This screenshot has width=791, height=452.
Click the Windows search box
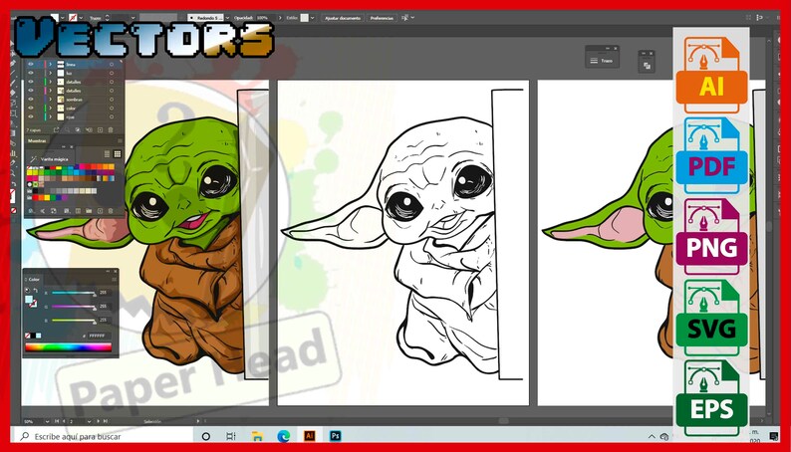pos(102,436)
